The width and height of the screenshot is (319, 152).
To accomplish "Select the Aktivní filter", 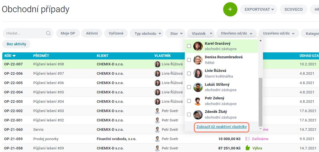I will point(92,33).
